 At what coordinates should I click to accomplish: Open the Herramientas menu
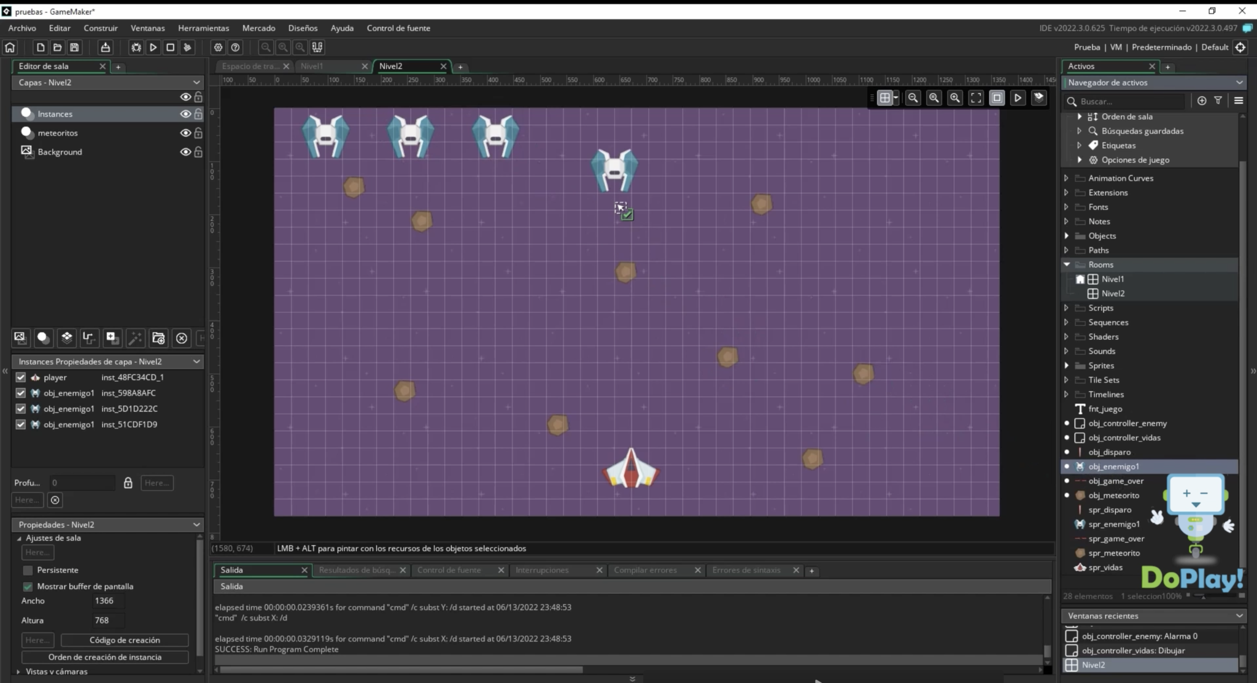(203, 28)
